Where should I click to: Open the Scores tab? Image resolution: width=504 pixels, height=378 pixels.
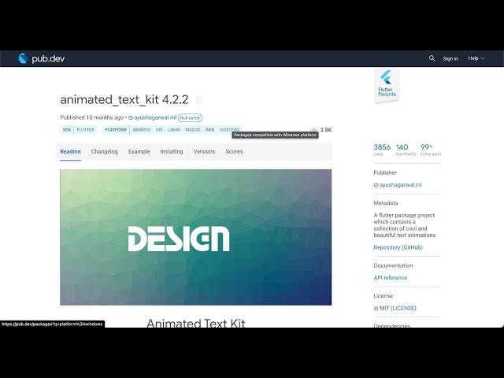coord(234,151)
